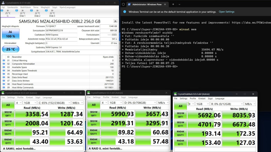Select the Data Units Written row text
Viewport: 271px width, 152px height.
click(x=21, y=81)
